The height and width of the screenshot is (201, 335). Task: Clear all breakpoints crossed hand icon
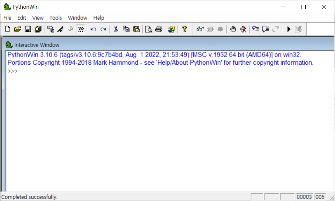pos(243,29)
